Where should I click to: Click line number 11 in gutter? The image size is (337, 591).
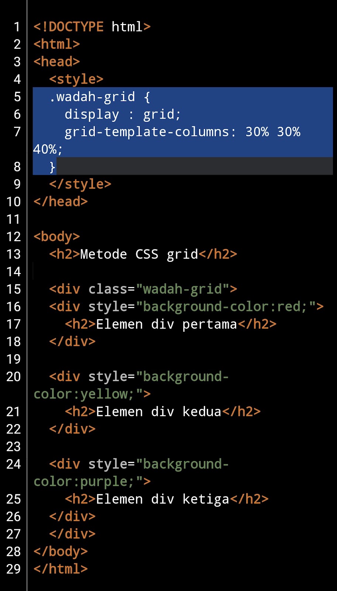coord(13,219)
